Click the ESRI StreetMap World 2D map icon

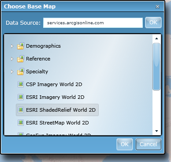[x=21, y=123]
